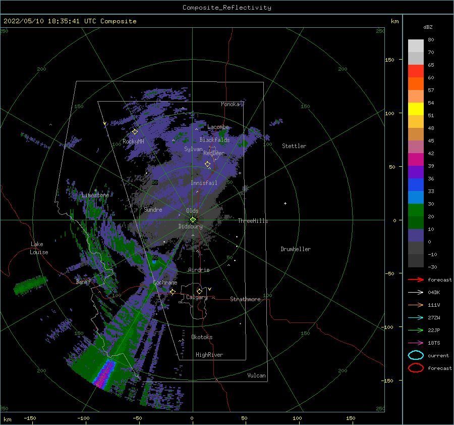Viewport: 454px width, 425px height.
Task: Click the Composite_Reflectivity title
Action: click(227, 8)
